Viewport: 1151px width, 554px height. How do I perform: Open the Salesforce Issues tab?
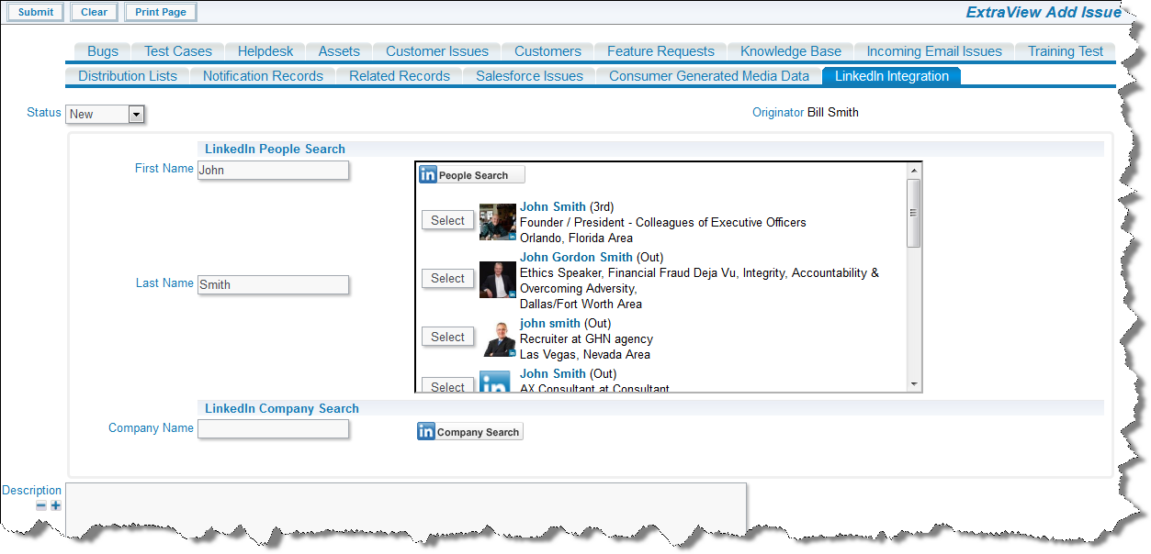[529, 76]
